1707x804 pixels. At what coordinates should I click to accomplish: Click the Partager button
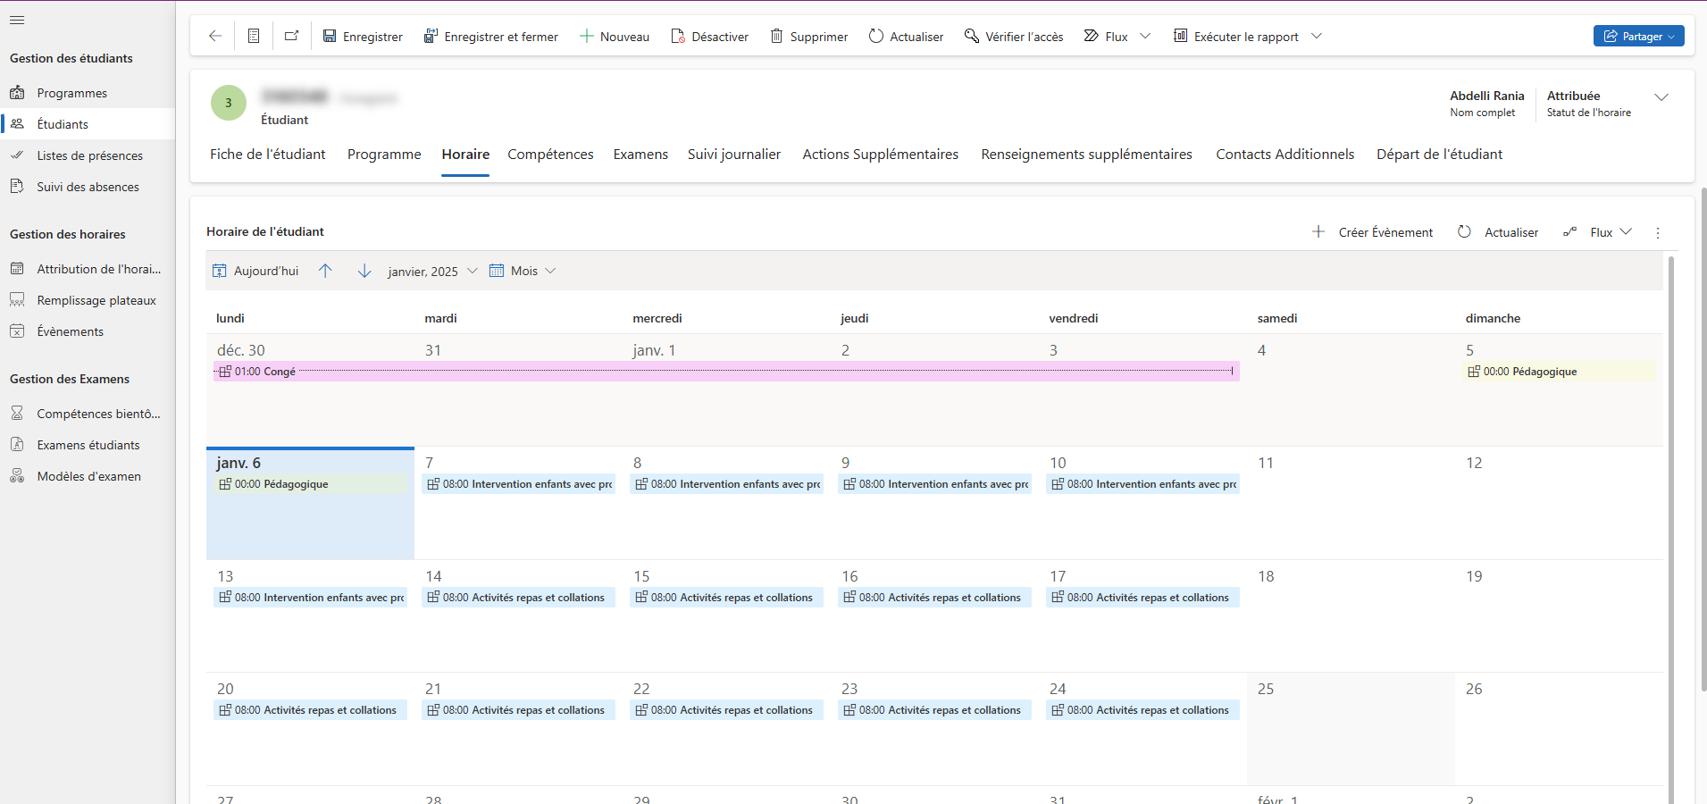(1638, 37)
